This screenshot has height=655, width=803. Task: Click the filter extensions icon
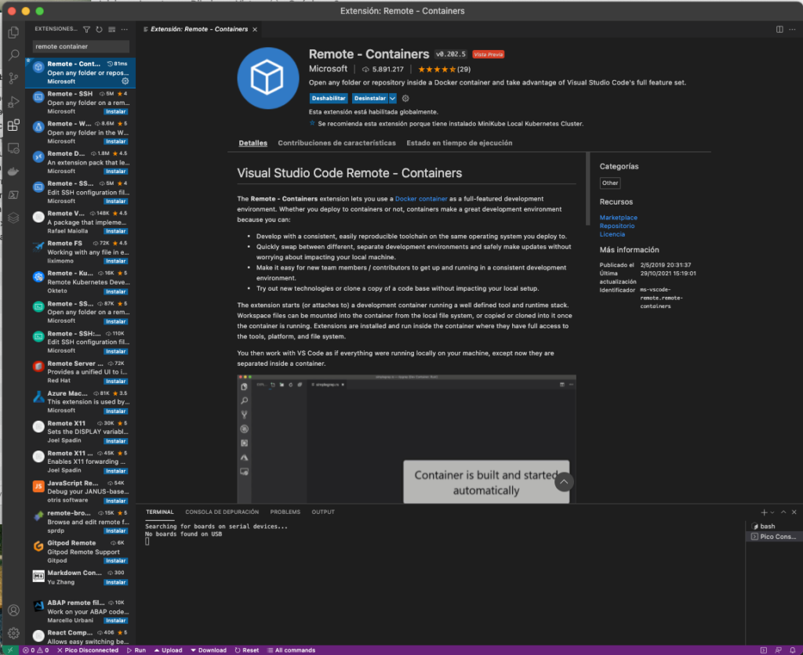pos(87,29)
